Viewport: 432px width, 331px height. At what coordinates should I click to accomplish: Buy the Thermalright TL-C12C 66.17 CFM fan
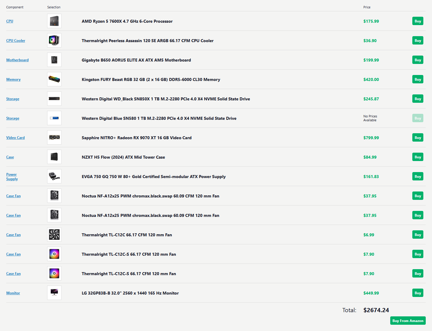pos(418,235)
